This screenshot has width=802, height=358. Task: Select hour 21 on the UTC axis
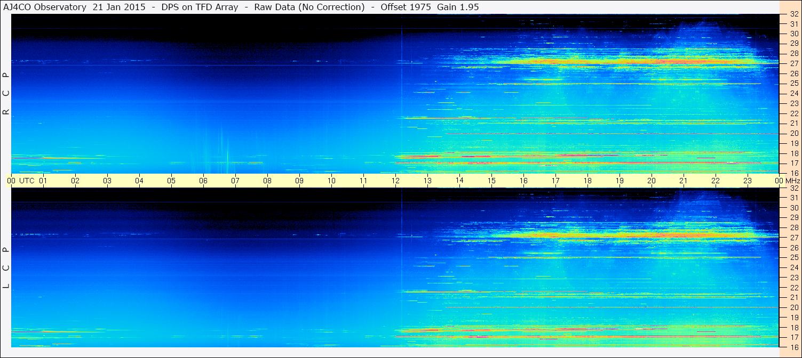(684, 181)
